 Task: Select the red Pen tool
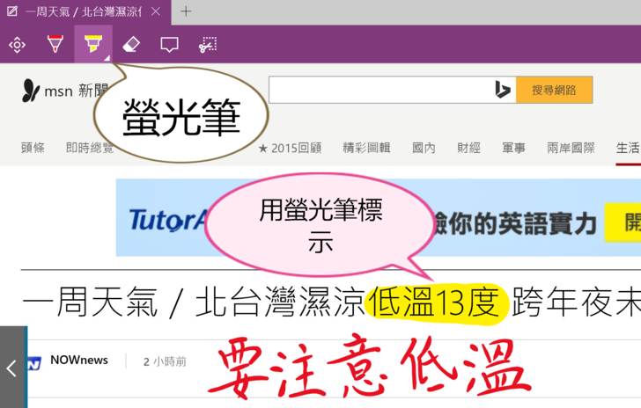click(55, 44)
